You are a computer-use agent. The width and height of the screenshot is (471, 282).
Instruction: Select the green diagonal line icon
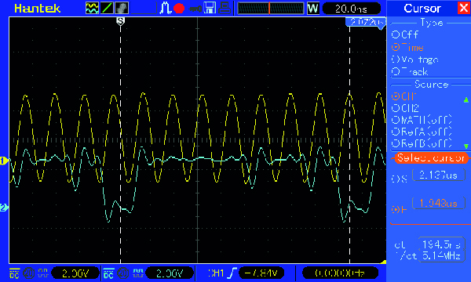pos(107,8)
